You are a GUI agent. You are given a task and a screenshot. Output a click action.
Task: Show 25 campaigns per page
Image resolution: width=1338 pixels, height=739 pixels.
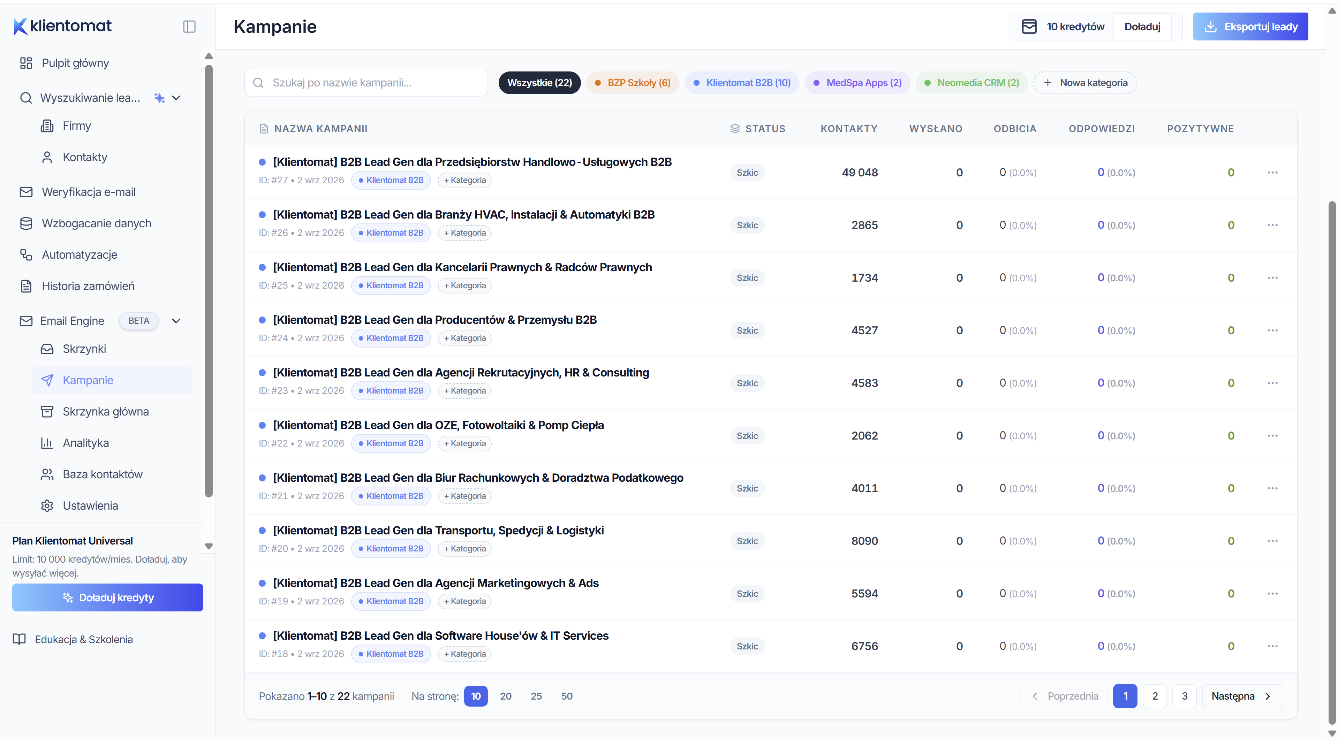[536, 696]
